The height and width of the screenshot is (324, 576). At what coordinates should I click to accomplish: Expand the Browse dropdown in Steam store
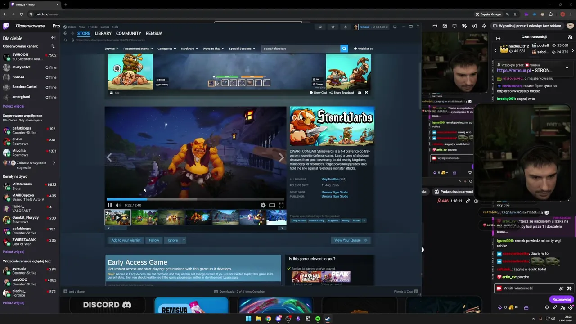(x=111, y=49)
